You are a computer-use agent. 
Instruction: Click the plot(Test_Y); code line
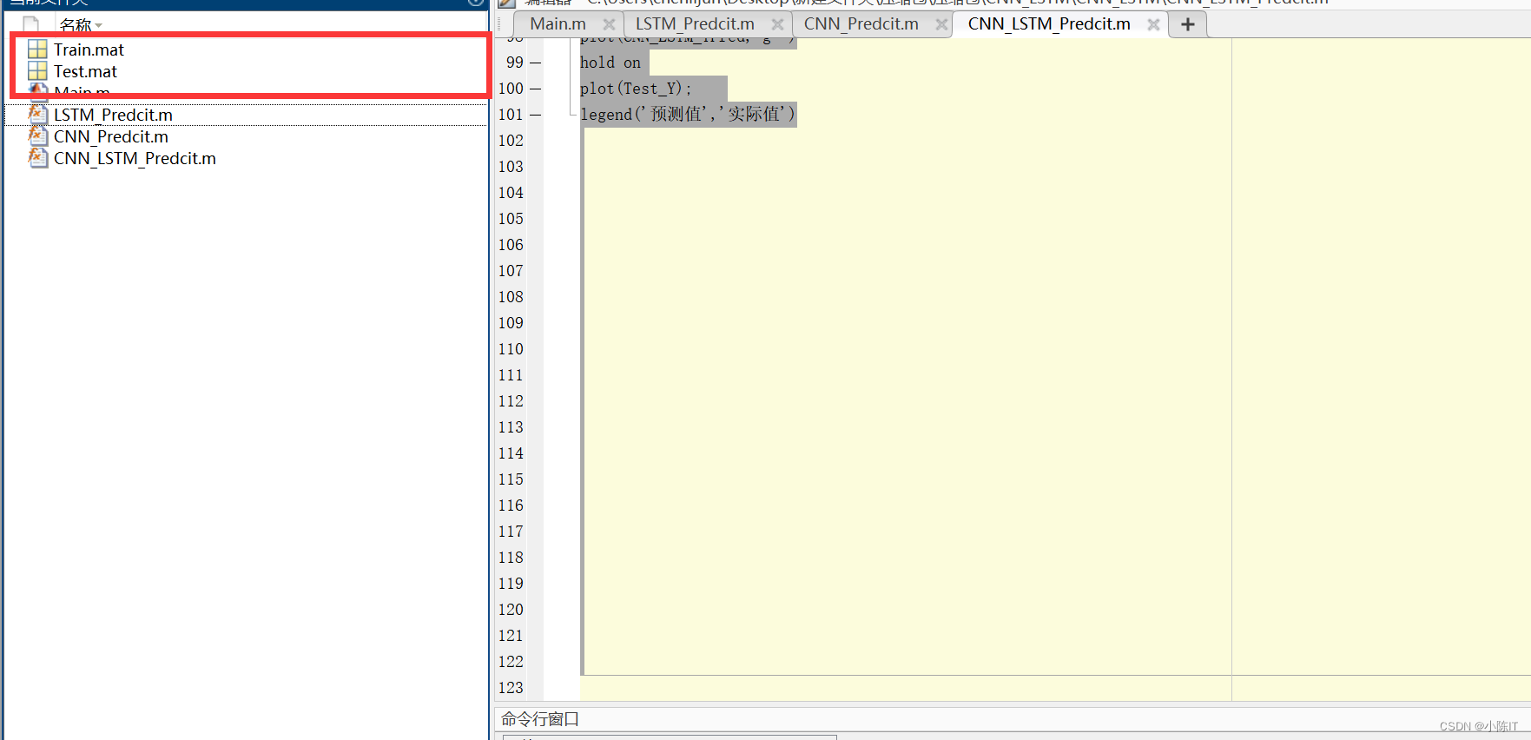coord(636,89)
